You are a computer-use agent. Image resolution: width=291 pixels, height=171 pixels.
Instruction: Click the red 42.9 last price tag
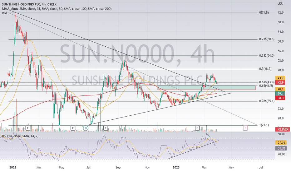click(x=280, y=82)
